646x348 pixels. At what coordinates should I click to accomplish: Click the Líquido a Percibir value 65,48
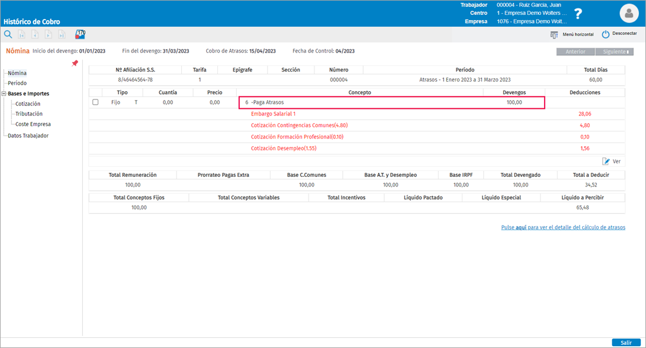(583, 208)
